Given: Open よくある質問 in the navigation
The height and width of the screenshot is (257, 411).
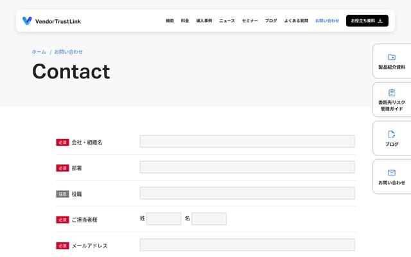Looking at the screenshot, I should click(x=296, y=21).
